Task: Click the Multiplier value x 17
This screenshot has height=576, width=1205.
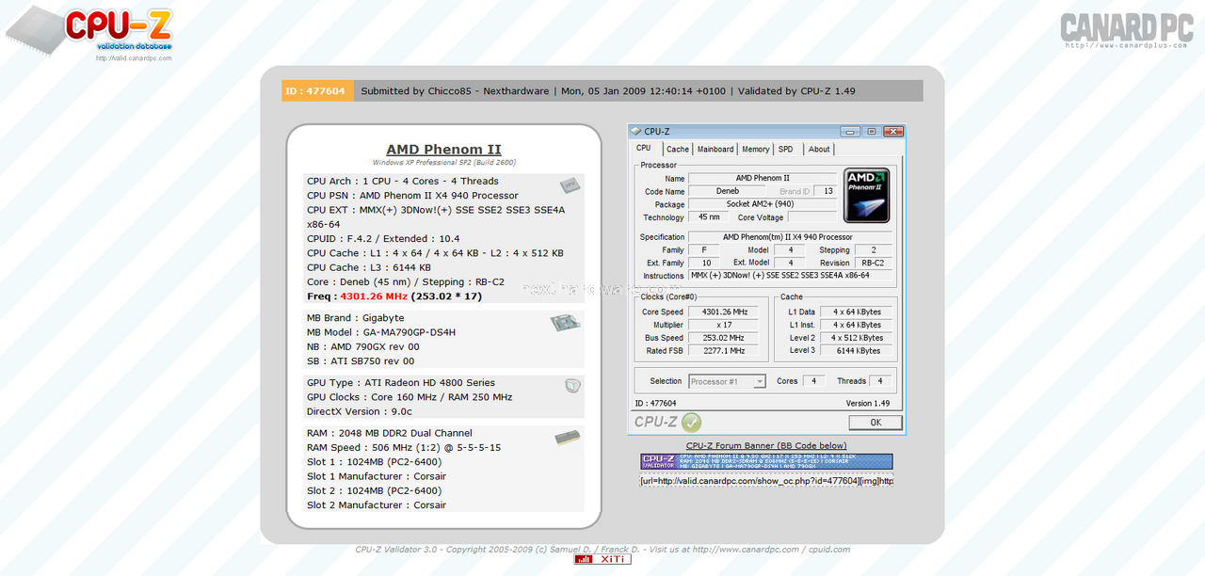Action: click(x=724, y=325)
